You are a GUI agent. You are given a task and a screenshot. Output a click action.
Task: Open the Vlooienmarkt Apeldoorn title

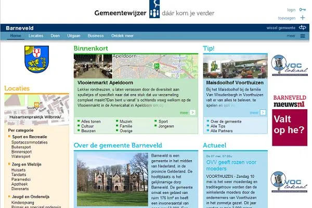point(105,83)
